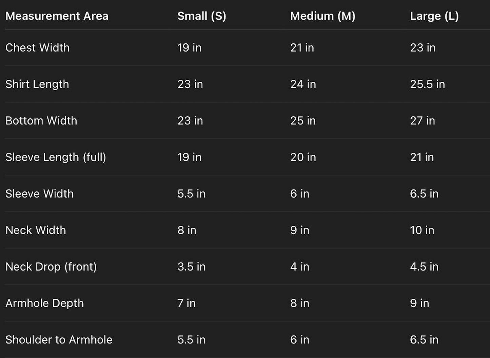The width and height of the screenshot is (490, 358).
Task: Click the Measurement Area column header
Action: click(57, 16)
